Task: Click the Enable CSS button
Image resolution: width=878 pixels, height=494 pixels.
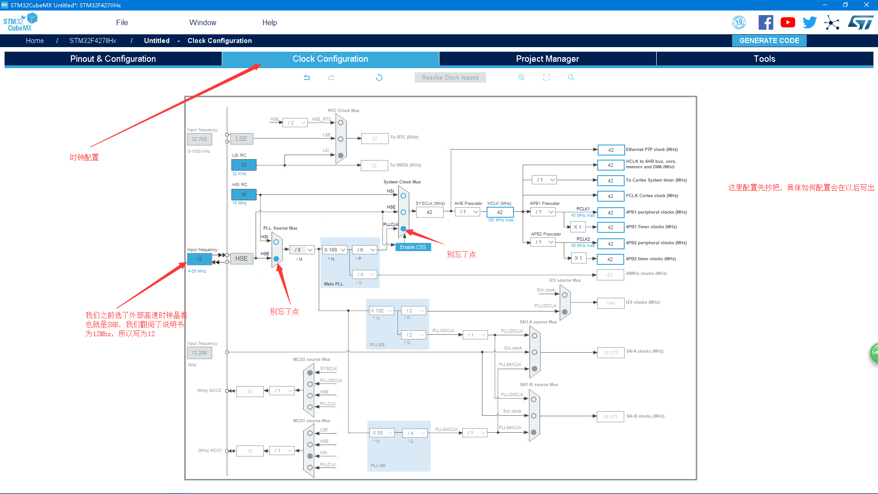Action: [413, 247]
